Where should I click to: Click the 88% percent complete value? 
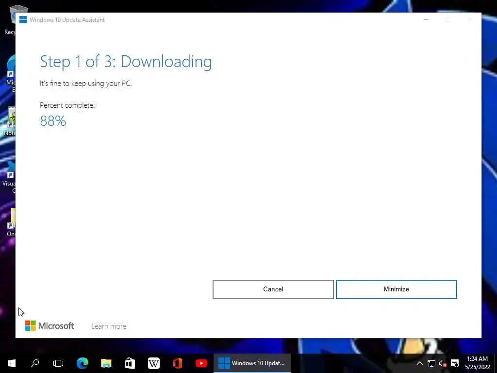coord(53,121)
